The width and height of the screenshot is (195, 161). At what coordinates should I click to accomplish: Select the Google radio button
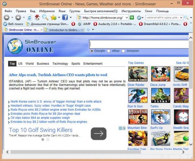point(92,51)
